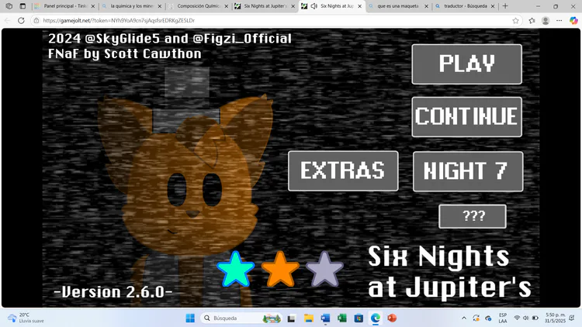The height and width of the screenshot is (327, 582).
Task: Add this page to favorites
Action: [x=515, y=21]
